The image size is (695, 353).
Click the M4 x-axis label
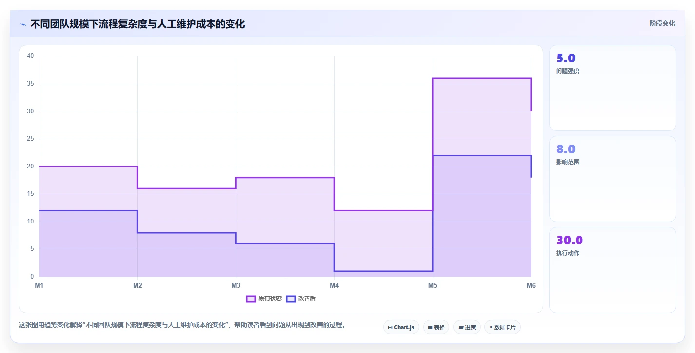[x=334, y=286]
